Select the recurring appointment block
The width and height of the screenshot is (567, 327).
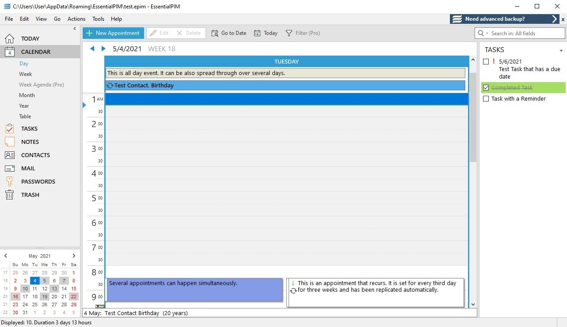click(x=375, y=292)
